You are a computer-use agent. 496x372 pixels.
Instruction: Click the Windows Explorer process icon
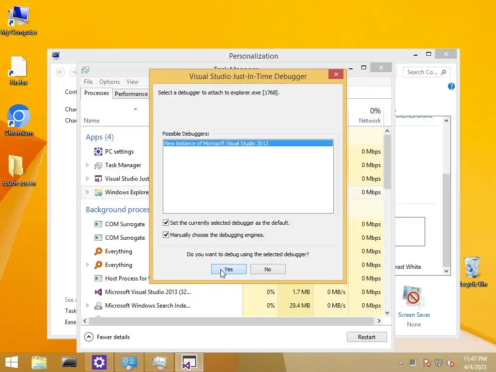point(98,192)
